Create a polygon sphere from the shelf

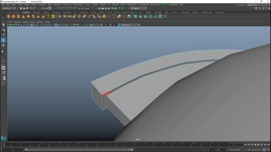point(8,16)
